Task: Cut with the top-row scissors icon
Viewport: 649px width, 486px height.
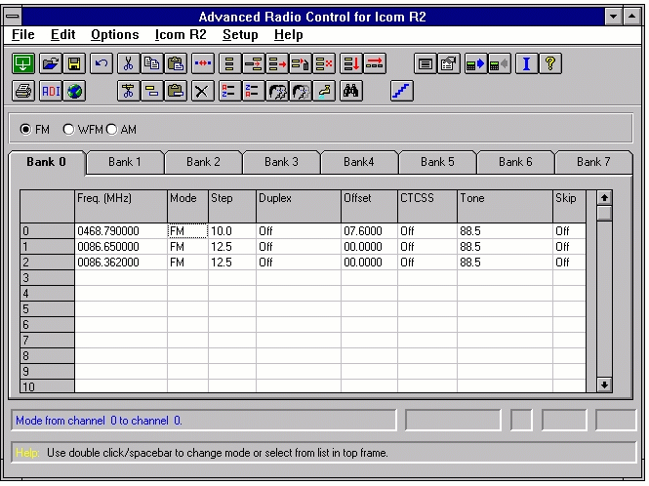Action: tap(129, 63)
